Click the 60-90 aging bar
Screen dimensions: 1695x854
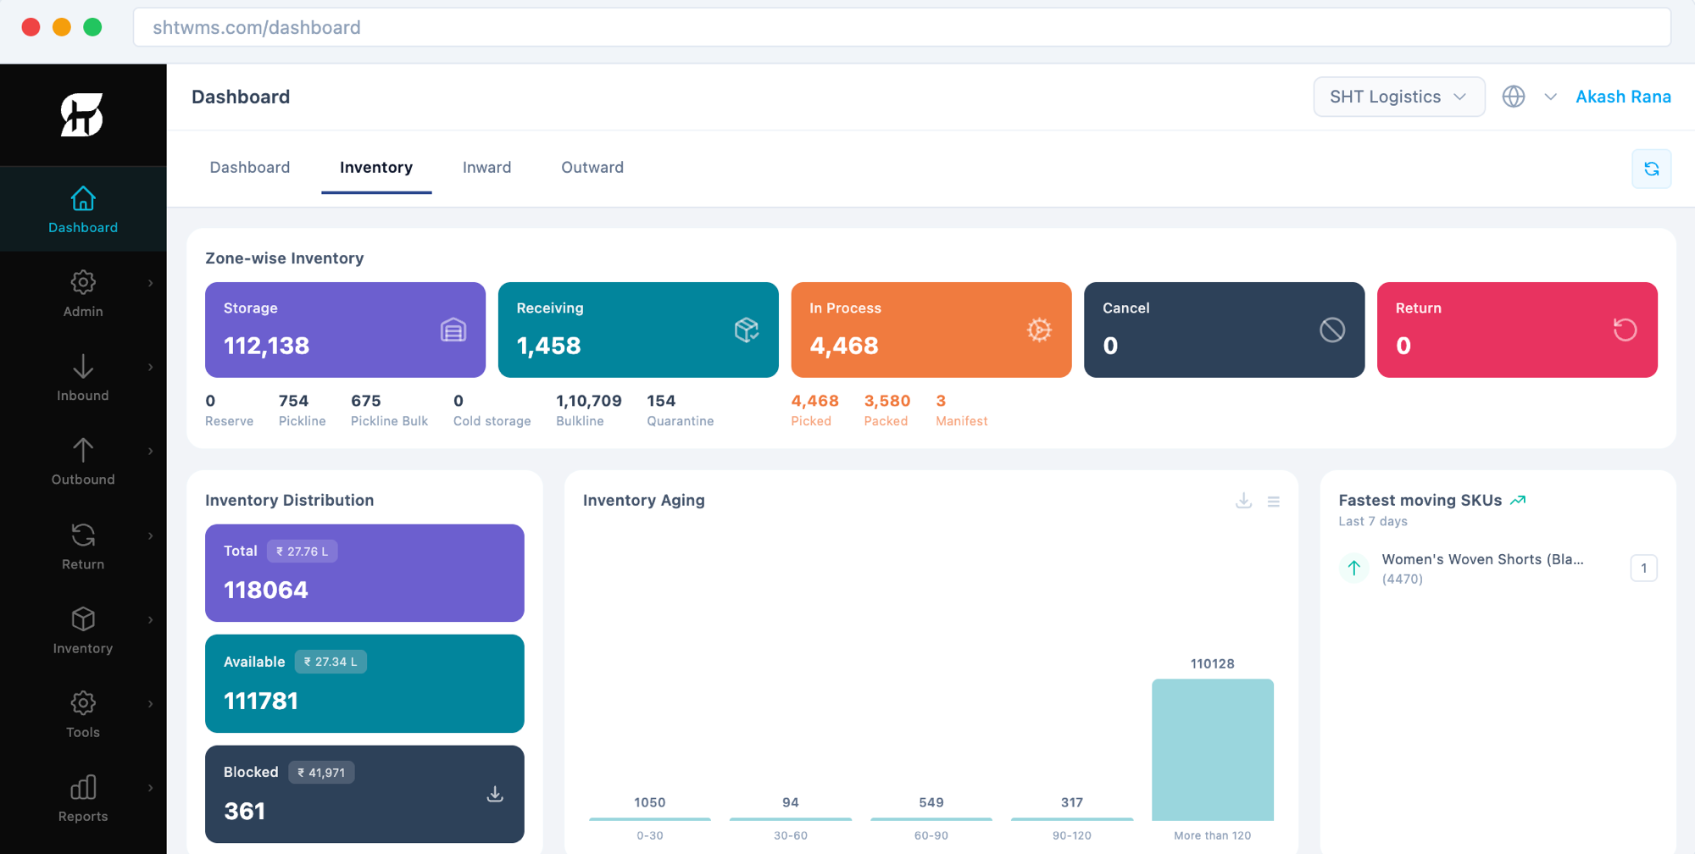[x=931, y=818]
